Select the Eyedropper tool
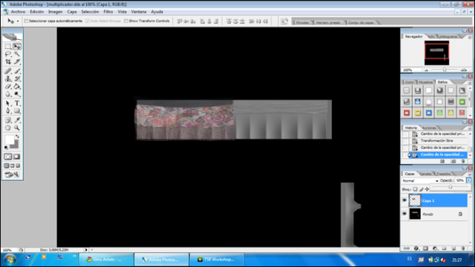475x267 pixels. click(x=17, y=120)
